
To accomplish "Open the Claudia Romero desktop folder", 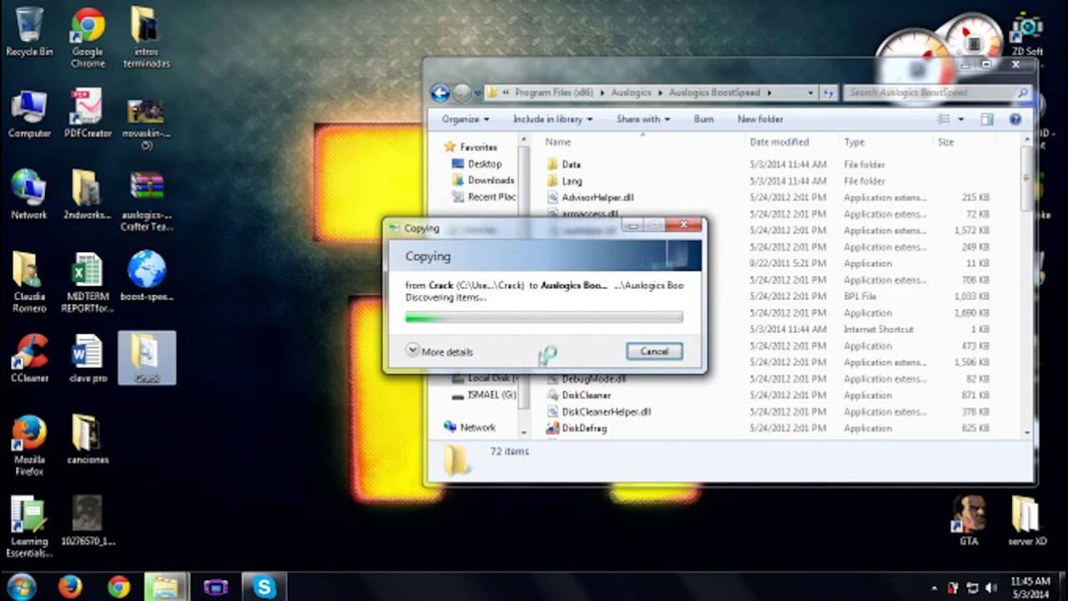I will 29,282.
